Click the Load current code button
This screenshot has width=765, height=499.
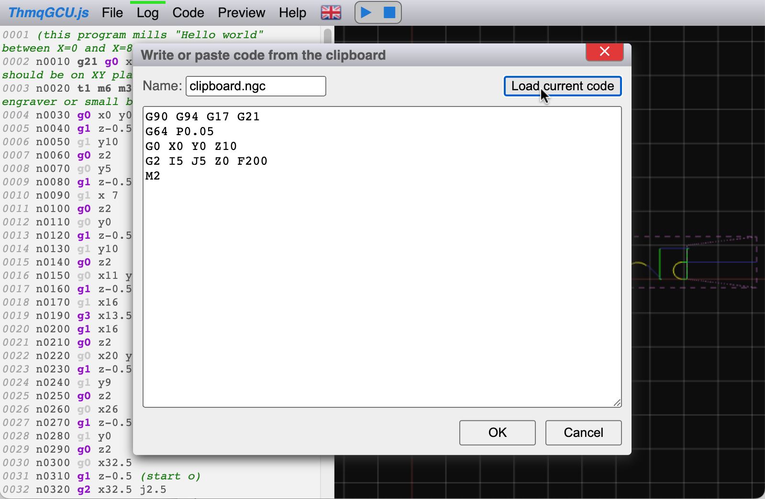point(562,86)
